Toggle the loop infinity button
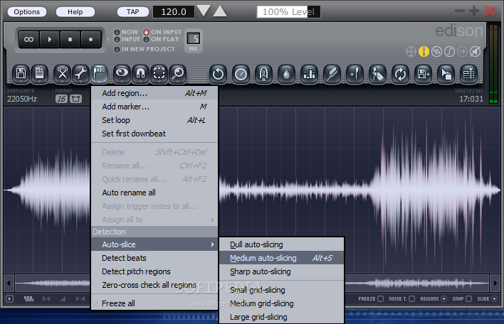This screenshot has width=504, height=324. pyautogui.click(x=29, y=40)
